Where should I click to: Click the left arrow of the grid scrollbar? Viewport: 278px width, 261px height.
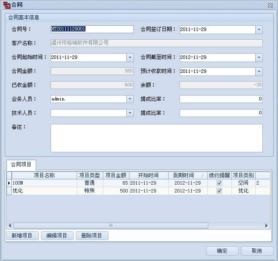[x=10, y=226]
